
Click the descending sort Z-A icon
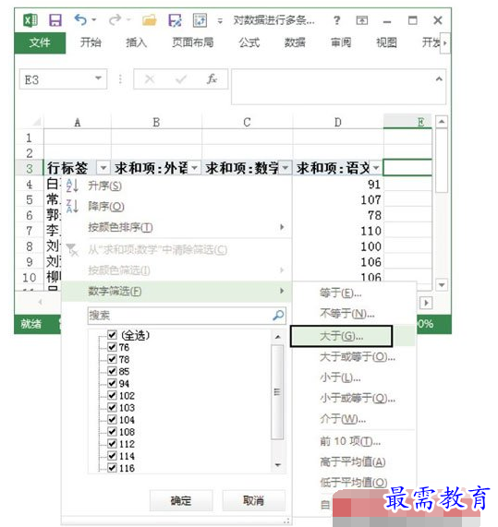coord(72,206)
